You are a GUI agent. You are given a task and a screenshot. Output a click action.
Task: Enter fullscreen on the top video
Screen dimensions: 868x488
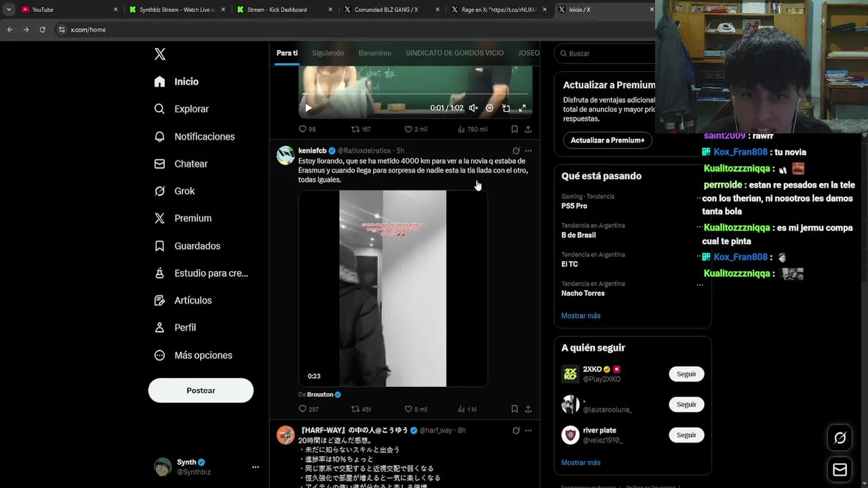coord(522,108)
